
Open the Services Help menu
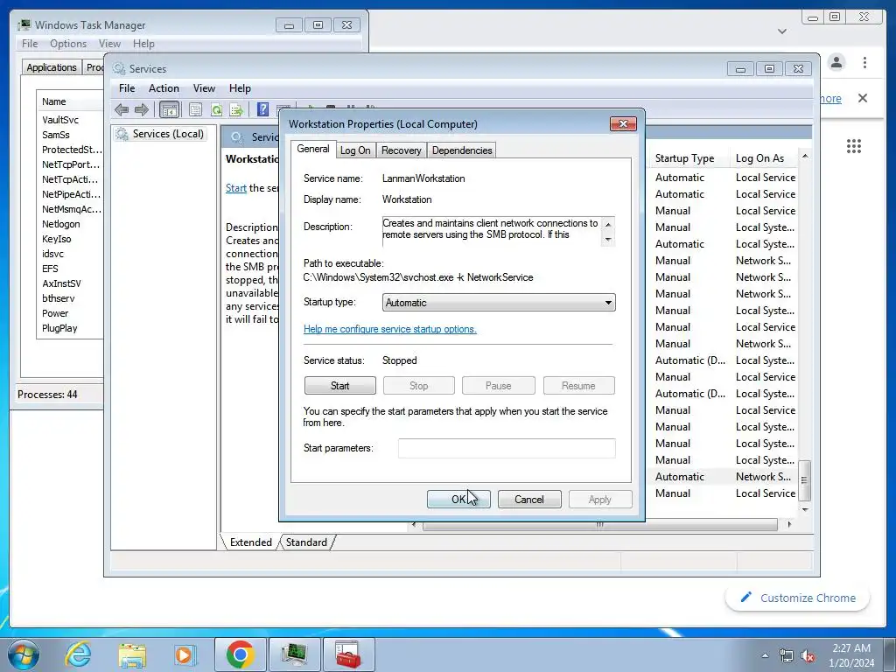(x=240, y=88)
